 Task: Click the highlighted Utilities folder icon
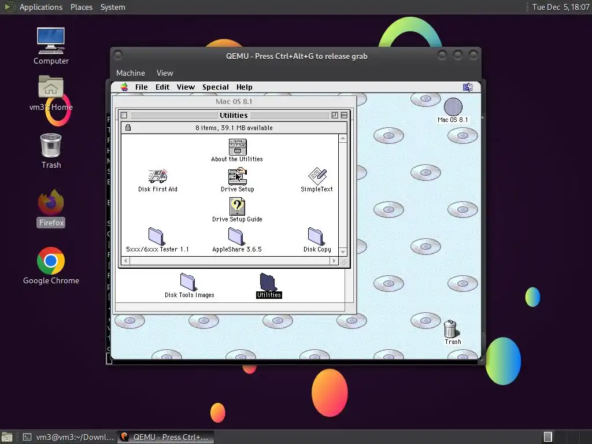(x=268, y=282)
